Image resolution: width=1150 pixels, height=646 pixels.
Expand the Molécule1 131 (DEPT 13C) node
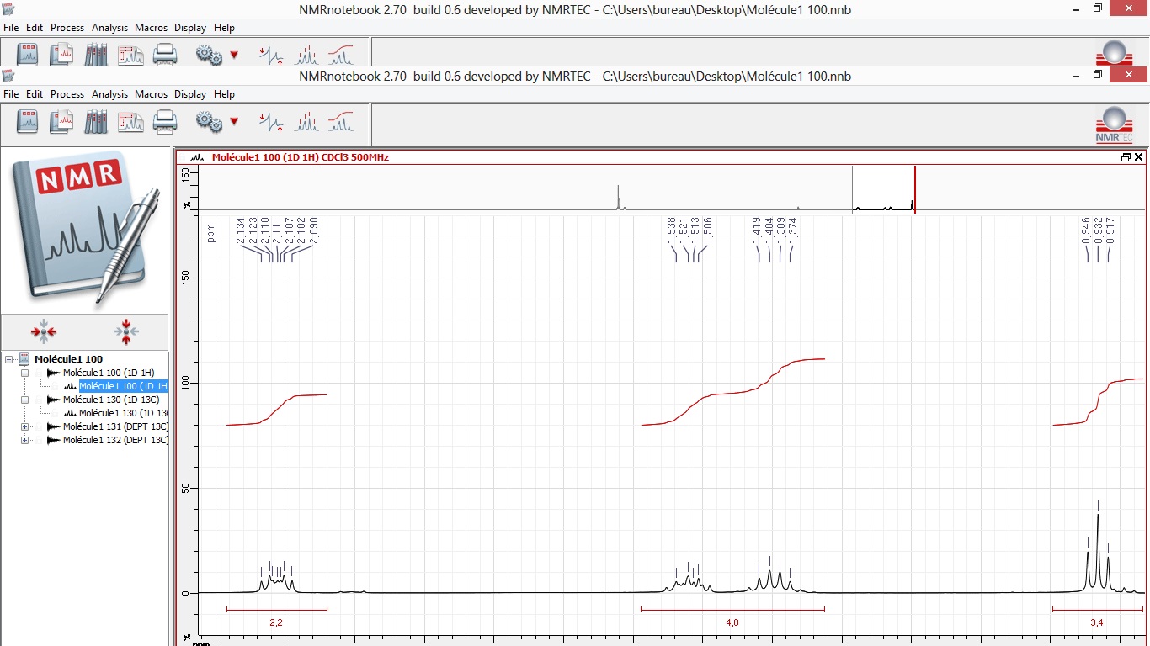coord(24,426)
